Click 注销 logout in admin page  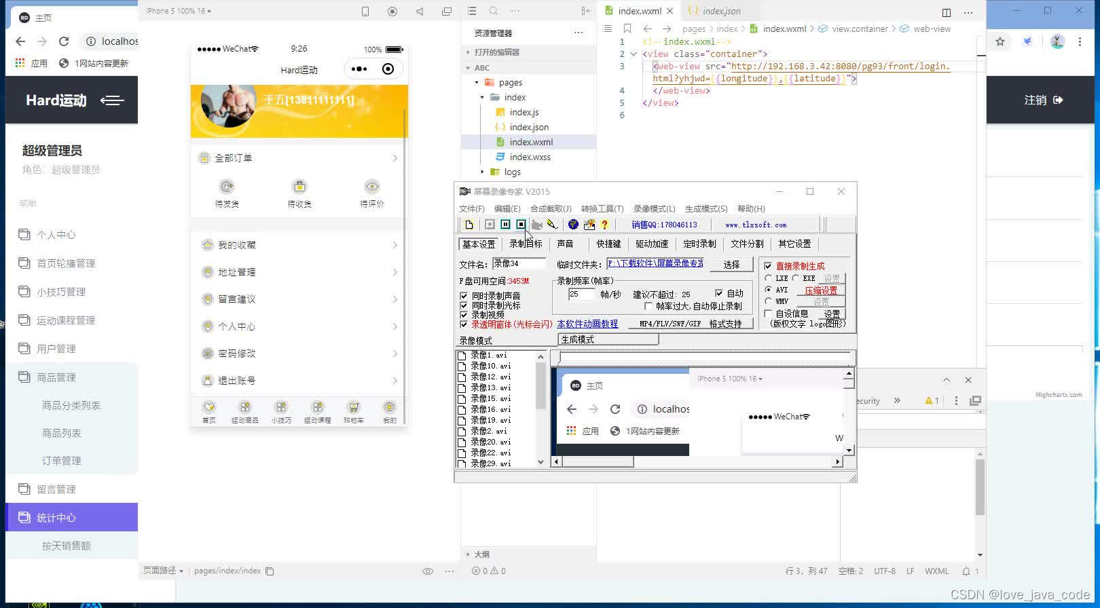1044,100
